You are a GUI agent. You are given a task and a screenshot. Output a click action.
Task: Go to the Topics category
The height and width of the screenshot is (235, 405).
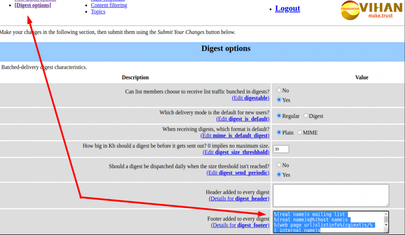[x=98, y=12]
